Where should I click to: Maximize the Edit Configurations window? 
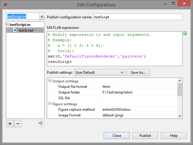[x=173, y=3]
